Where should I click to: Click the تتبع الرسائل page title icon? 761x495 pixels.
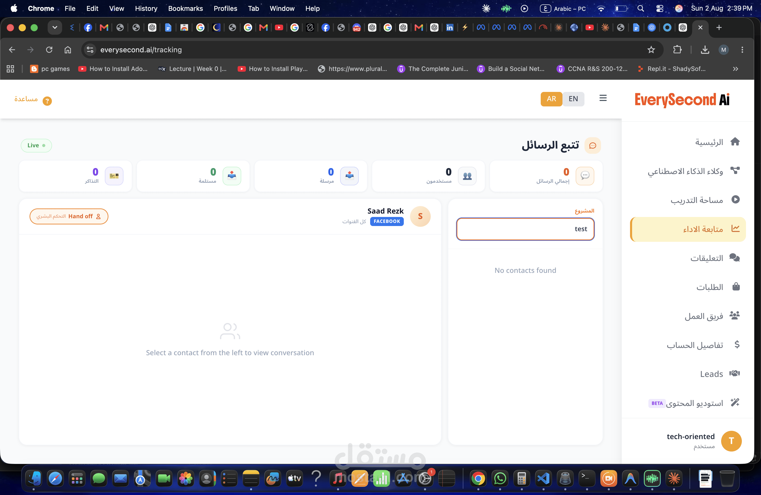coord(592,145)
